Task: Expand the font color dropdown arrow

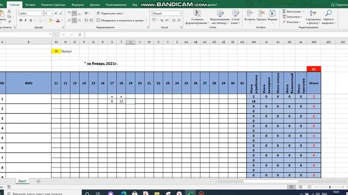Action: tap(61, 21)
